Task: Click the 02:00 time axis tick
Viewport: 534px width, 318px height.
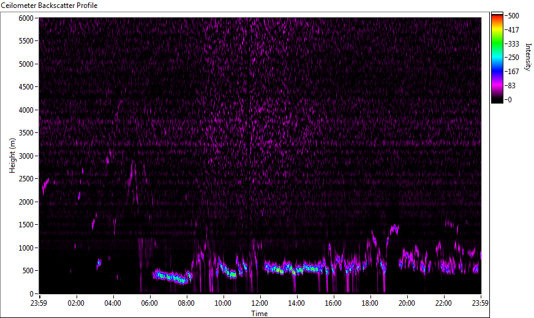Action: (76, 303)
